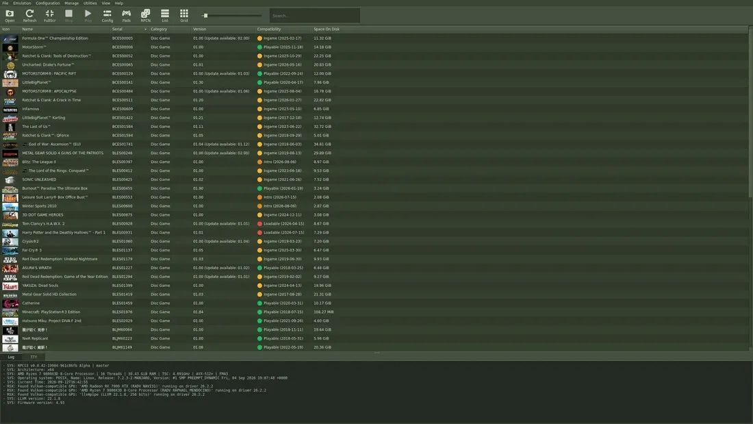
Task: Select "METAL GEAR SOLID 4 GUNS OF THE PATRIOTS"
Action: (x=62, y=153)
